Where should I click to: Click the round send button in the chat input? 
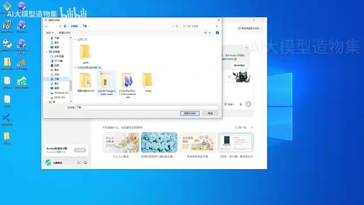[x=249, y=104]
